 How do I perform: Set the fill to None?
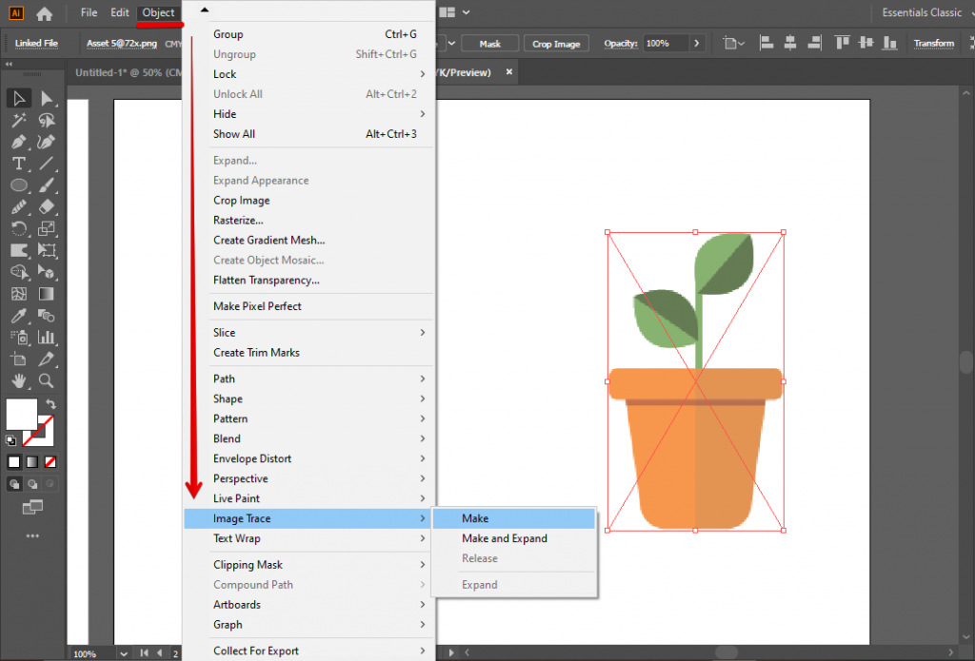pyautogui.click(x=50, y=461)
